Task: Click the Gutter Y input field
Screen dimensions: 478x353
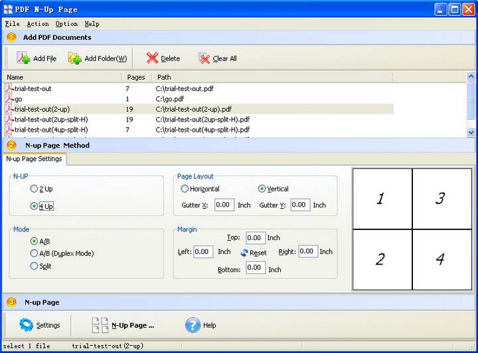Action: point(300,205)
